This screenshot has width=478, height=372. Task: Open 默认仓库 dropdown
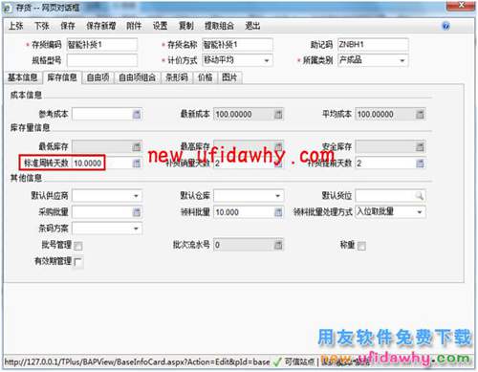[x=278, y=196]
